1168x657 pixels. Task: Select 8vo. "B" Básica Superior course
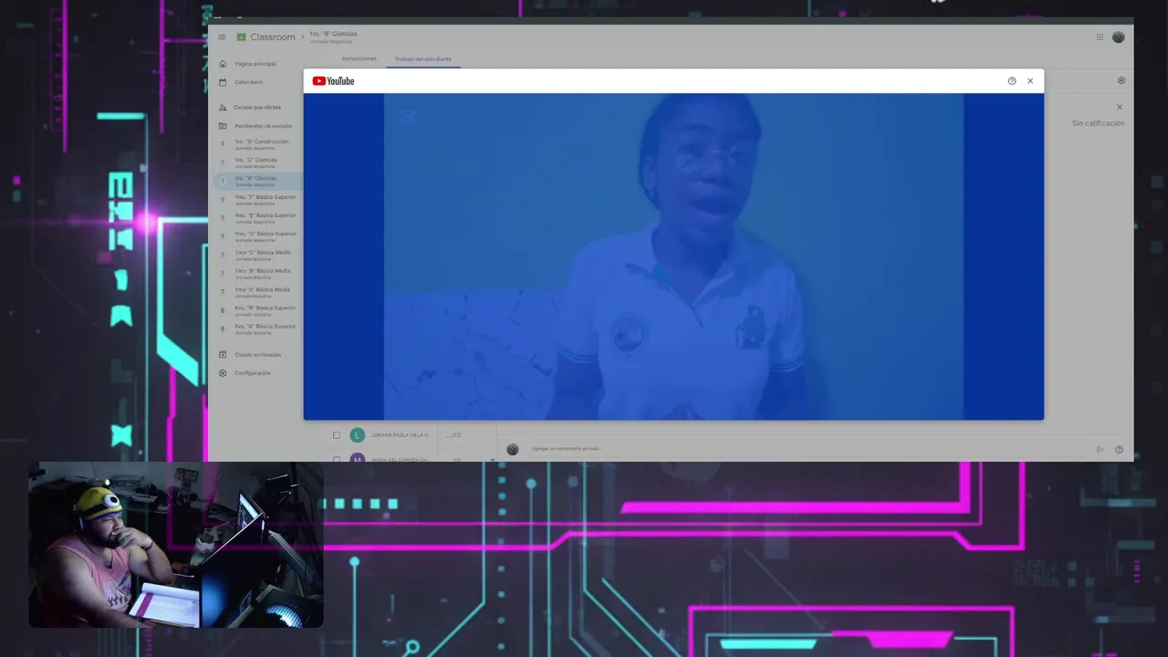[265, 309]
